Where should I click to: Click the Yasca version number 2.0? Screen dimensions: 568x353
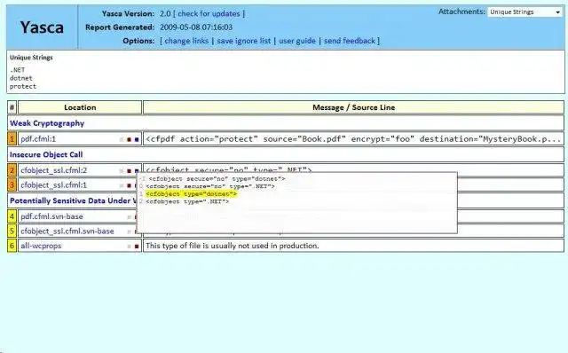[x=165, y=14]
